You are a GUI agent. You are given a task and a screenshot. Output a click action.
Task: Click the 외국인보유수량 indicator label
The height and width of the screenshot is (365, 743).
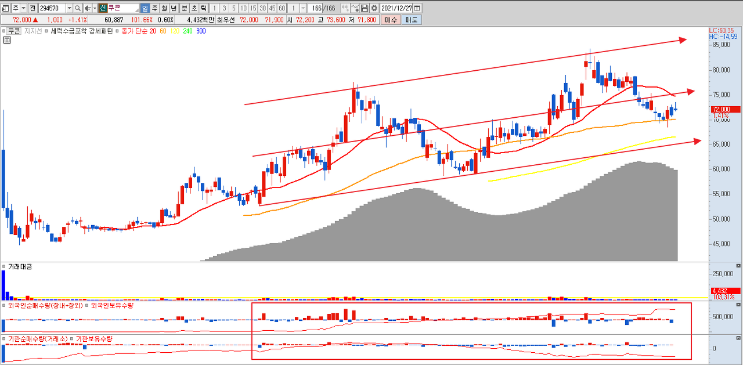(x=113, y=305)
